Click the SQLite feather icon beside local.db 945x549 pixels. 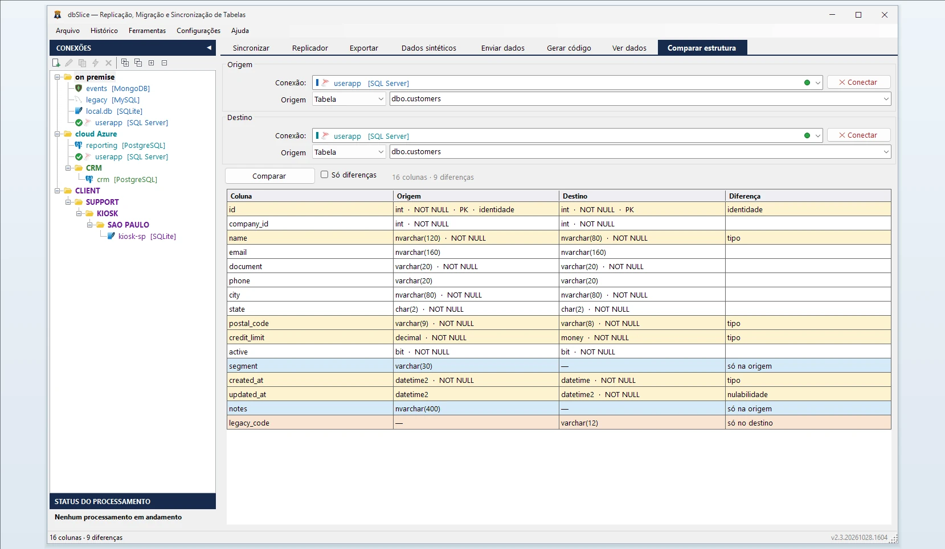[79, 111]
